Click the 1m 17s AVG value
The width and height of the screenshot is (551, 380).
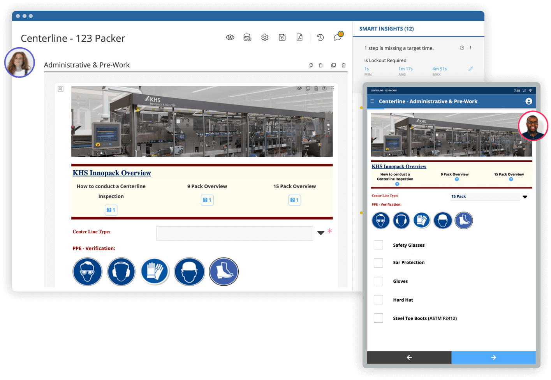[x=405, y=69]
